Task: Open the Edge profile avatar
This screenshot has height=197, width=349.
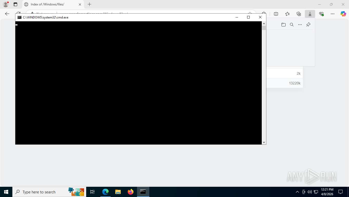Action: (5, 4)
